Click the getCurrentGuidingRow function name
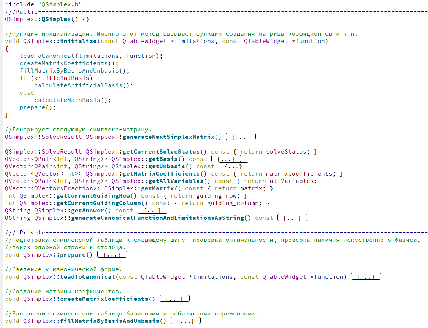 (x=93, y=196)
